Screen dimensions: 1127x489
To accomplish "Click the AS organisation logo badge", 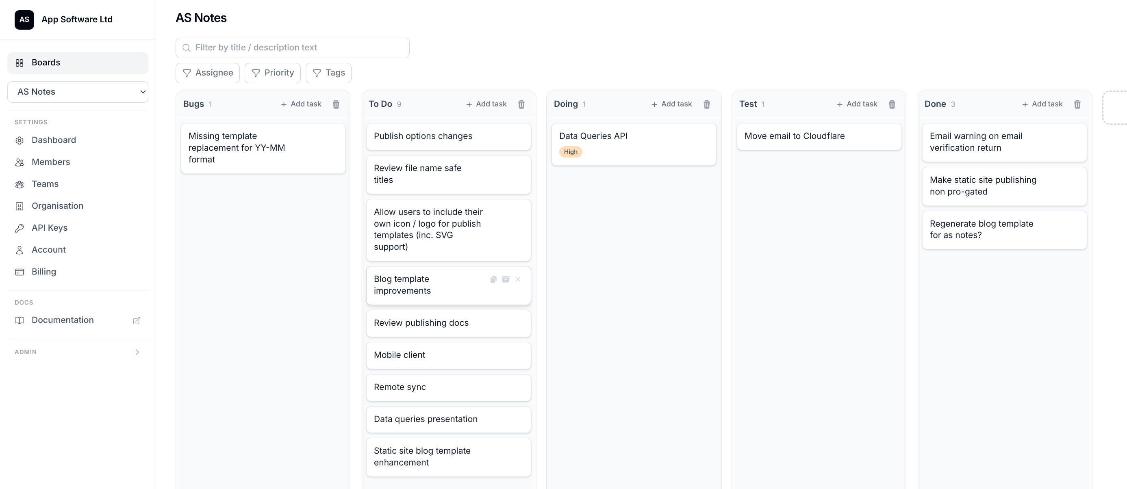I will tap(24, 19).
